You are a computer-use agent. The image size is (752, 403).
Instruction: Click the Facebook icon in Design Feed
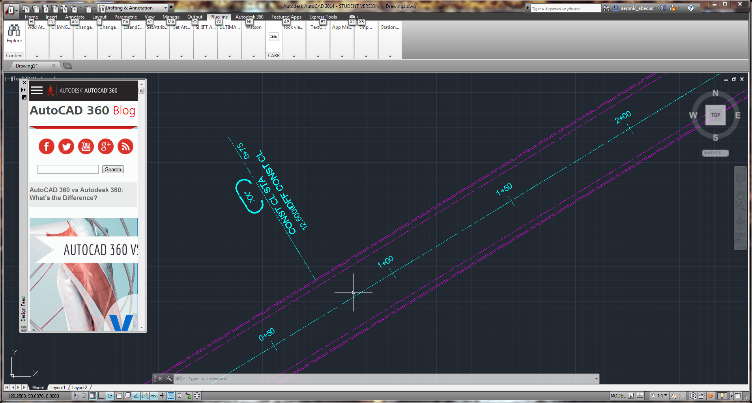pos(47,147)
